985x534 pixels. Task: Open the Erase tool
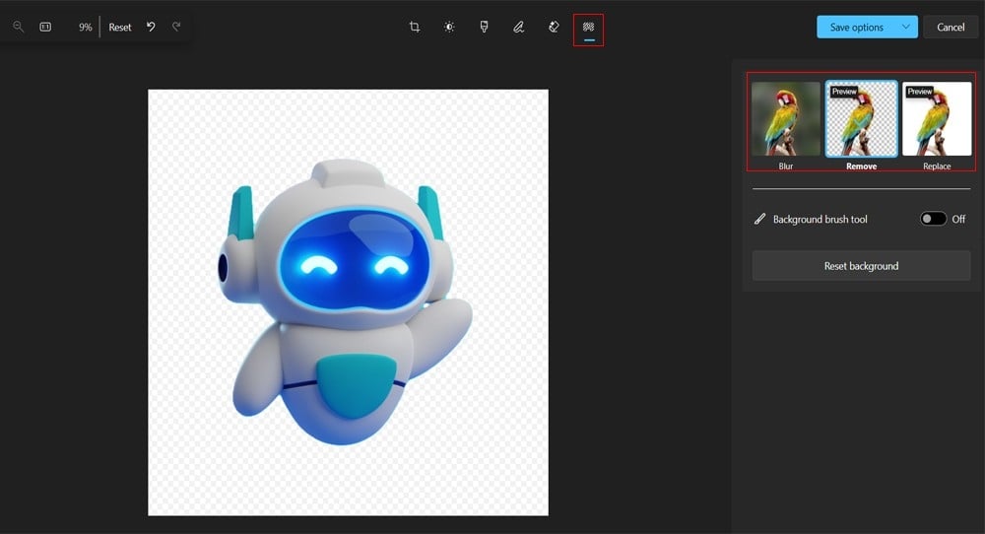554,28
